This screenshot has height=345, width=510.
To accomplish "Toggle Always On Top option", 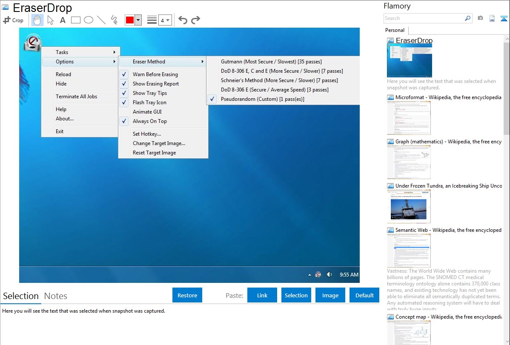I will (163, 121).
